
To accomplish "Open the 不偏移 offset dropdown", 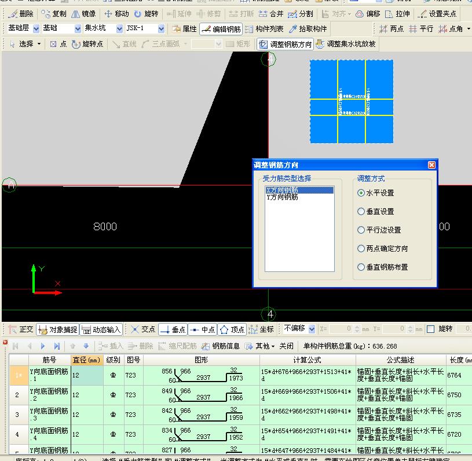I will [312, 329].
